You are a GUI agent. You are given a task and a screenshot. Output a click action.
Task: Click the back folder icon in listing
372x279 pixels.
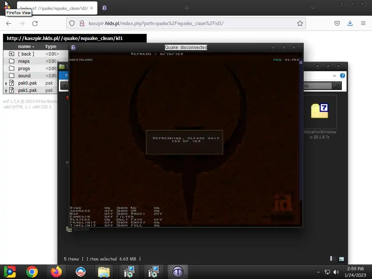(x=12, y=54)
